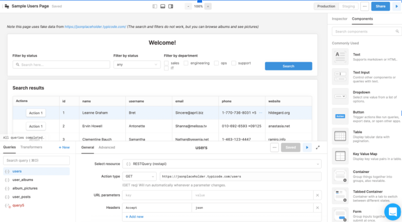This screenshot has height=222, width=402.
Task: Click the blue Share button
Action: pyautogui.click(x=380, y=6)
